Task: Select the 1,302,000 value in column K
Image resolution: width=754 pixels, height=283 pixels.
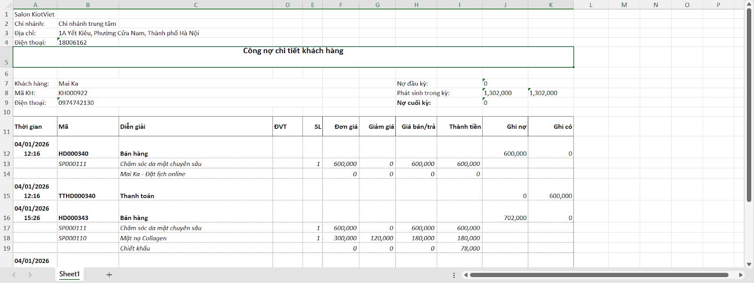Action: [551, 93]
